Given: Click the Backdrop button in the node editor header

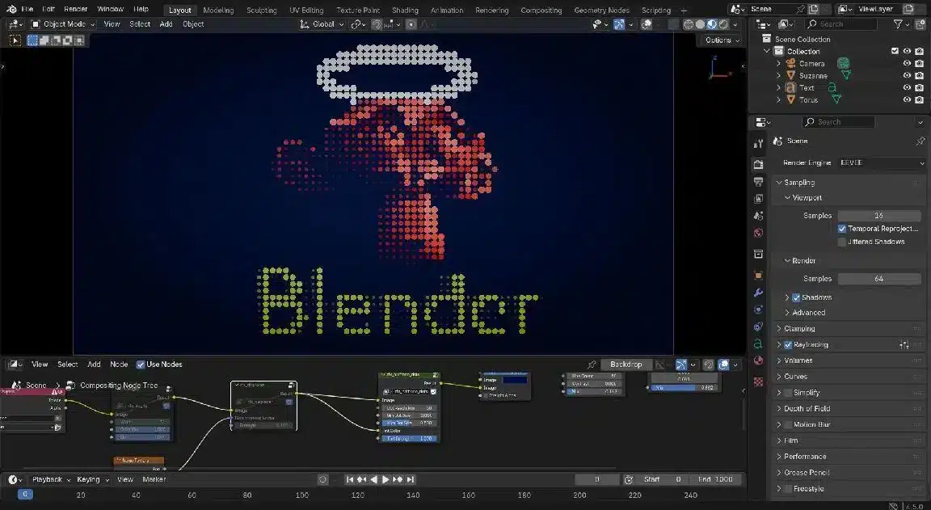Looking at the screenshot, I should tap(626, 364).
